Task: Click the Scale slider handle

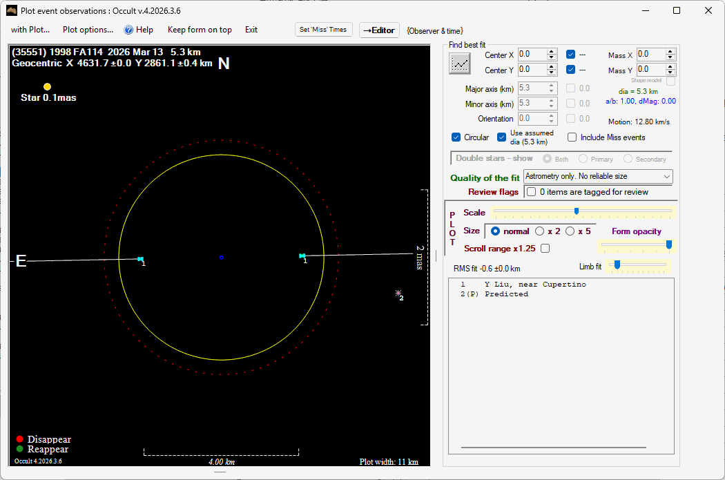Action: (x=576, y=211)
